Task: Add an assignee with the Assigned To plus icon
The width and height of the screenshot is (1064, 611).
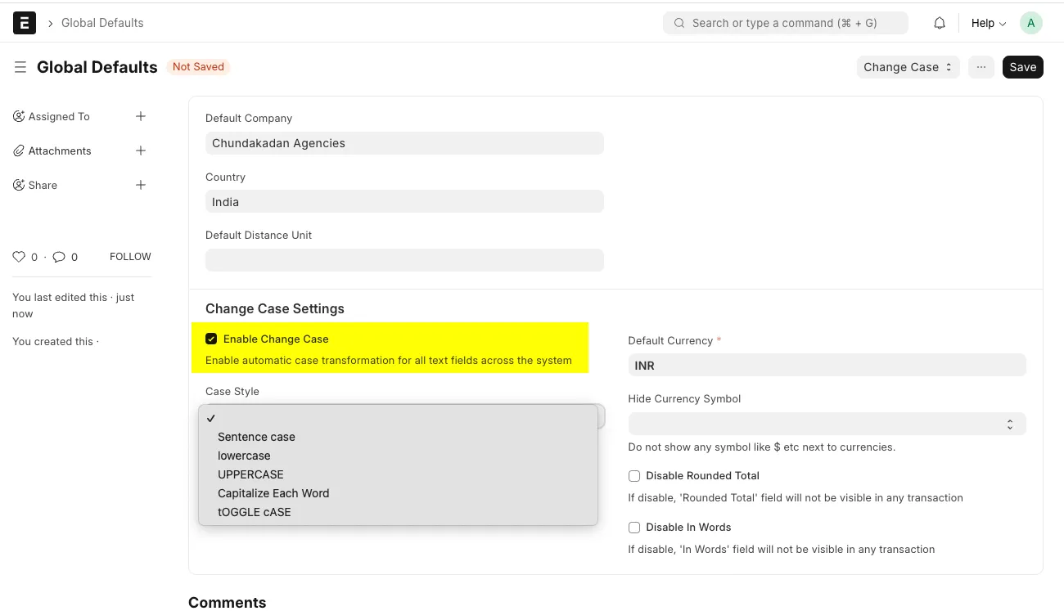Action: pos(140,116)
